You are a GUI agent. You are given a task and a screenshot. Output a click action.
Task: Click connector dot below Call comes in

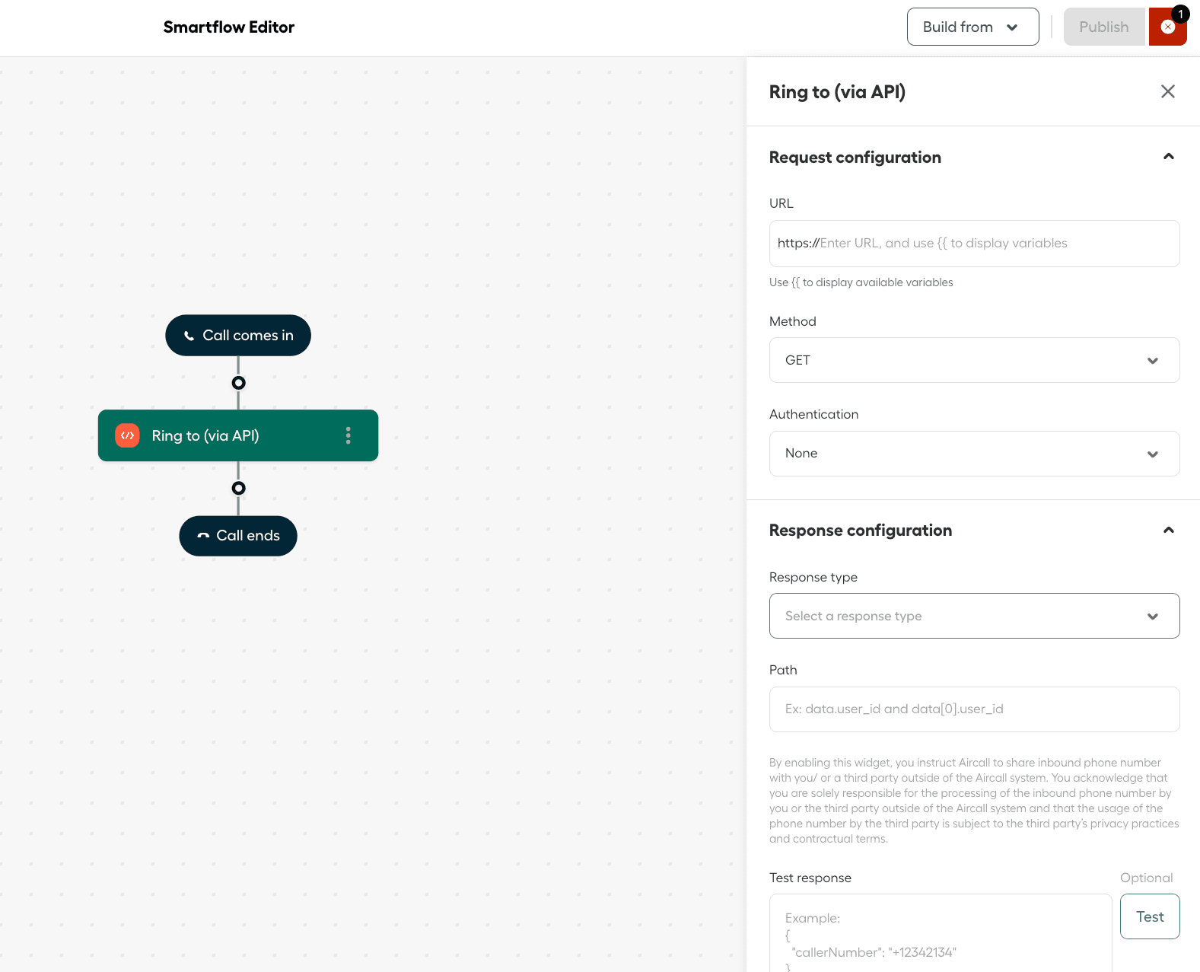[x=238, y=383]
